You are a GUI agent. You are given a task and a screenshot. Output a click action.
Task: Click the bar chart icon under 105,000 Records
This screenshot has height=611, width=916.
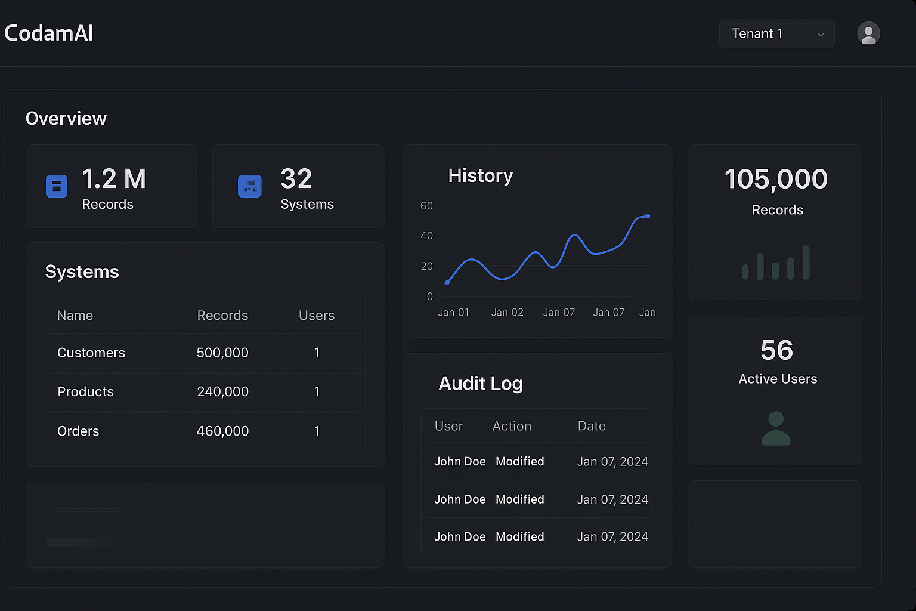click(776, 263)
